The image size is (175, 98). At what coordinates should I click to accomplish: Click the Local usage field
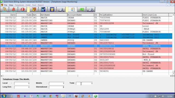coord(22,83)
